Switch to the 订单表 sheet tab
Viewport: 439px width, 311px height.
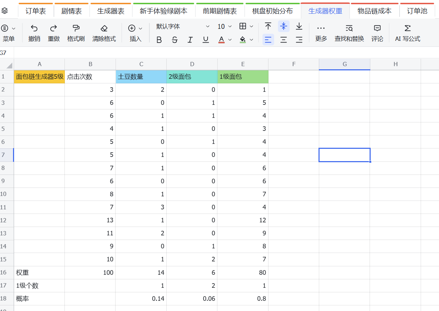tap(36, 11)
